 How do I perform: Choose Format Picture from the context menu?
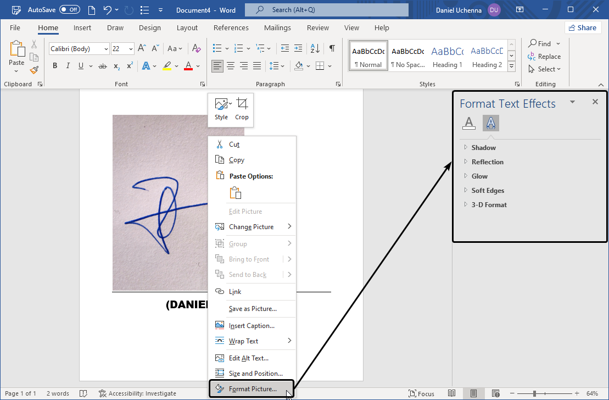click(252, 388)
